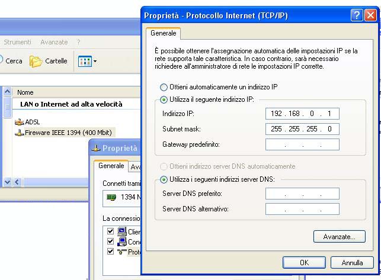
Task: Click the Avanzate... button
Action: (x=335, y=236)
